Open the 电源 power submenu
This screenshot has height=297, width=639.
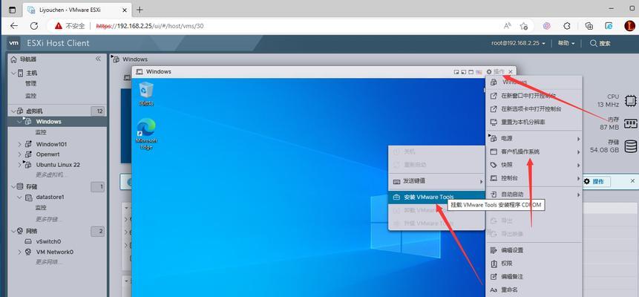click(534, 139)
